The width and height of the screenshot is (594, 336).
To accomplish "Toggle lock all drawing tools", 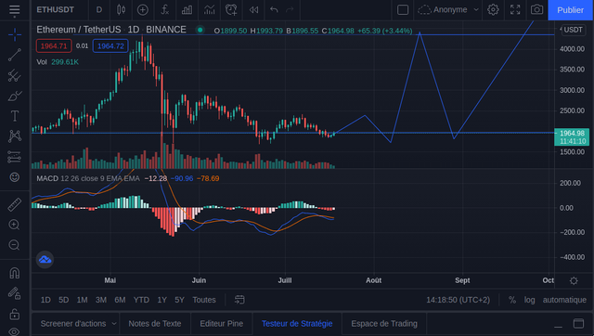I will (15, 314).
